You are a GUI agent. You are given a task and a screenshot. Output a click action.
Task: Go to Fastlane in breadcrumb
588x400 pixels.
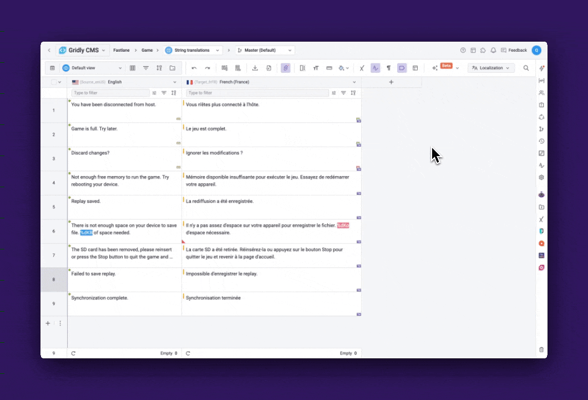point(121,50)
